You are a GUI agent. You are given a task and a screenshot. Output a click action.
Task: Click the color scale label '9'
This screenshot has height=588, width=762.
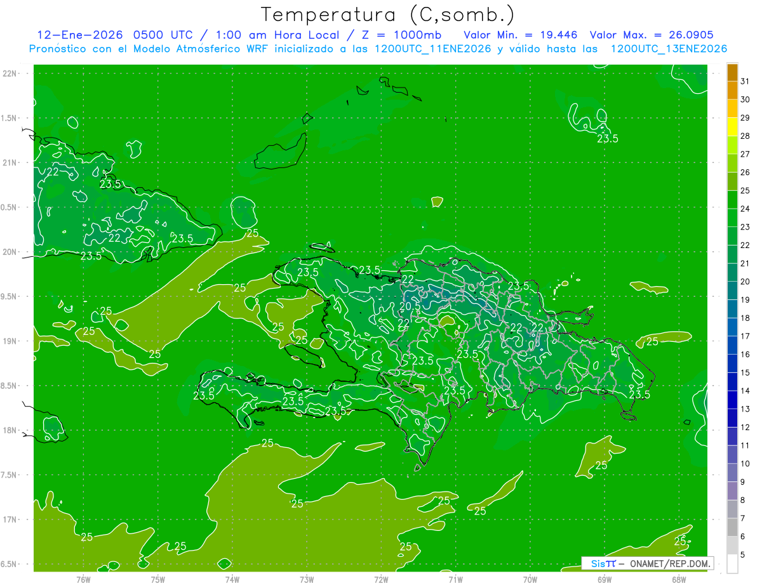743,482
